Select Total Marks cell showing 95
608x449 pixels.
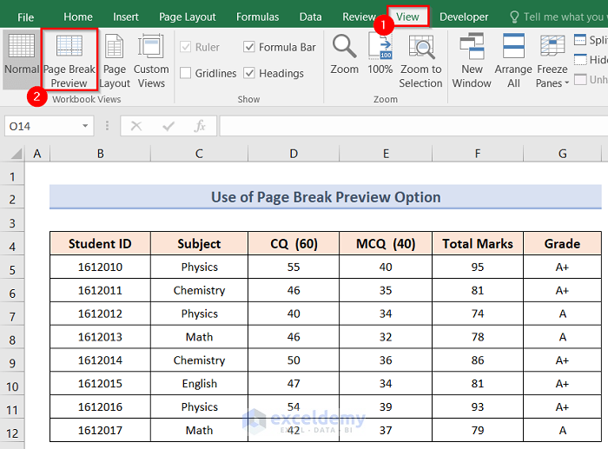pos(478,267)
